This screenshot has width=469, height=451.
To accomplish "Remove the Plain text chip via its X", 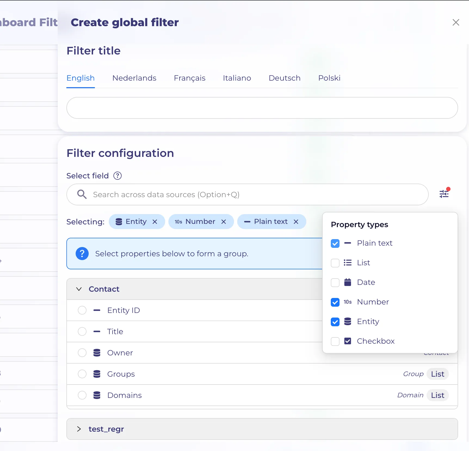I will coord(296,222).
